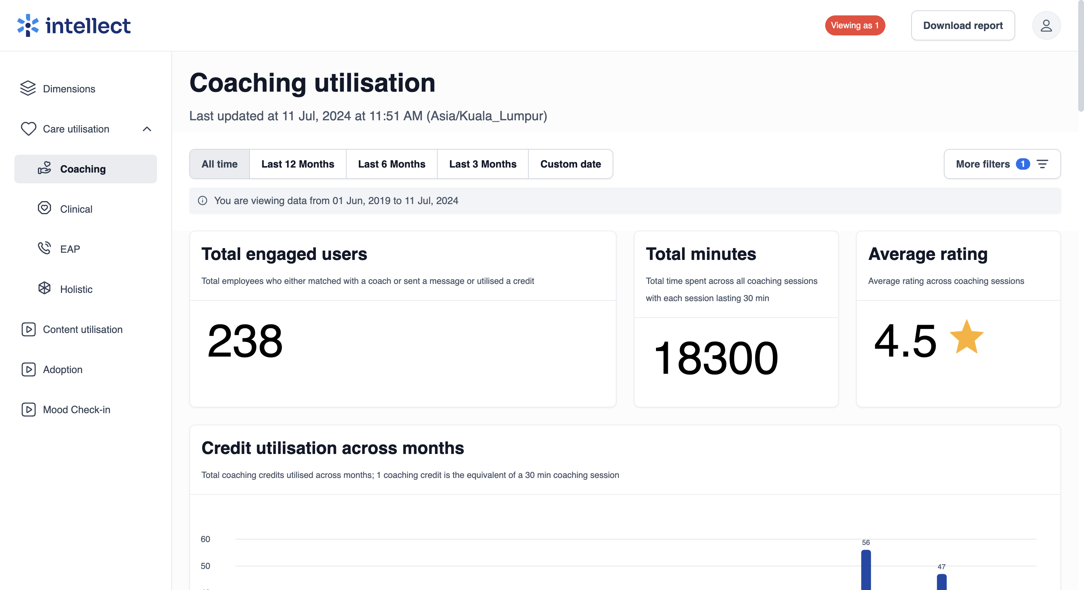Click the page vertical scrollbar thumb
Viewport: 1084px width, 590px height.
[1081, 55]
